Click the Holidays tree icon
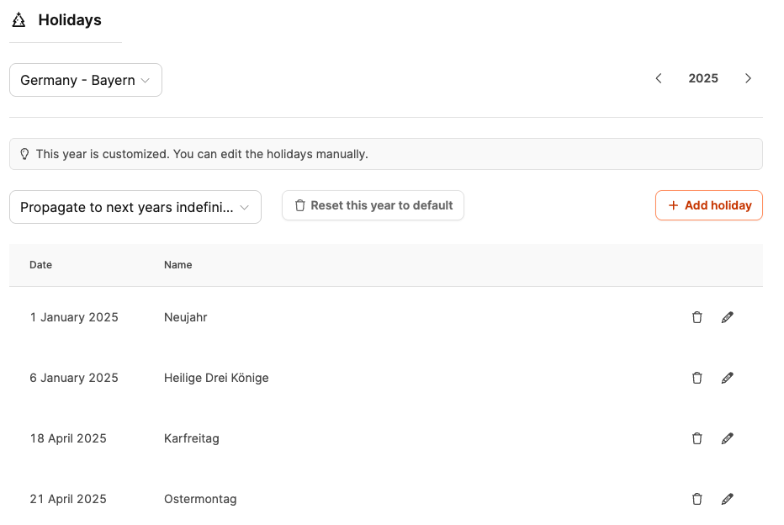This screenshot has height=525, width=784. (19, 20)
